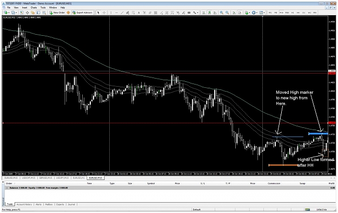The width and height of the screenshot is (338, 213).
Task: Click the New Order button
Action: point(57,13)
